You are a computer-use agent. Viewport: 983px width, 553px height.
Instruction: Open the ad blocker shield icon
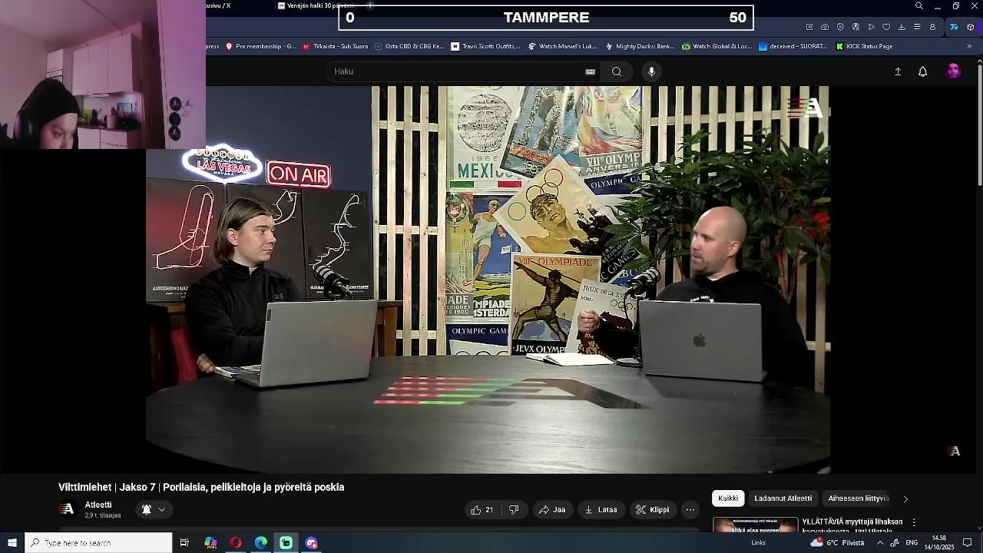point(840,27)
